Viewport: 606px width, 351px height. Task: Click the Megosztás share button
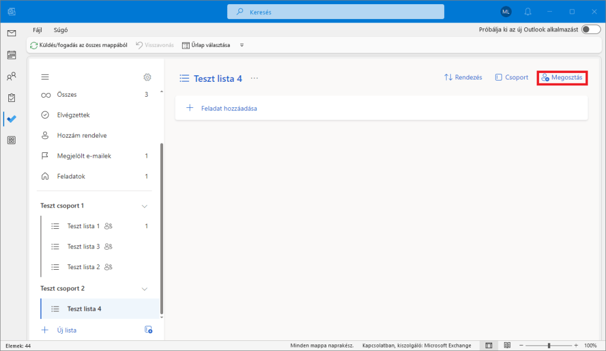(x=562, y=78)
